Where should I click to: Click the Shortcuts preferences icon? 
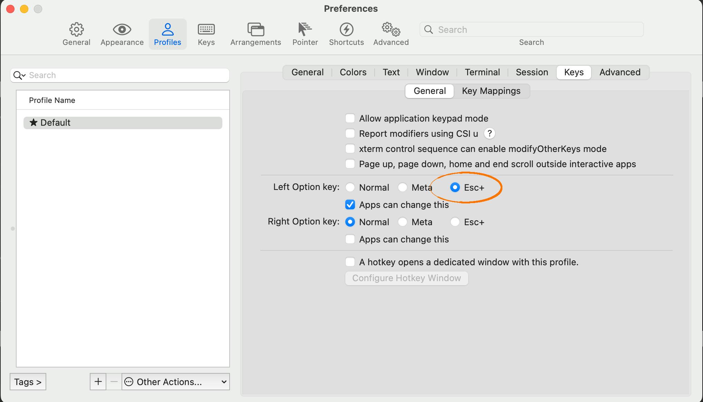click(346, 33)
